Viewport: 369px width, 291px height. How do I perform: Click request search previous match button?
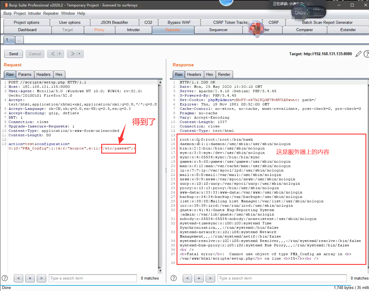click(19, 278)
